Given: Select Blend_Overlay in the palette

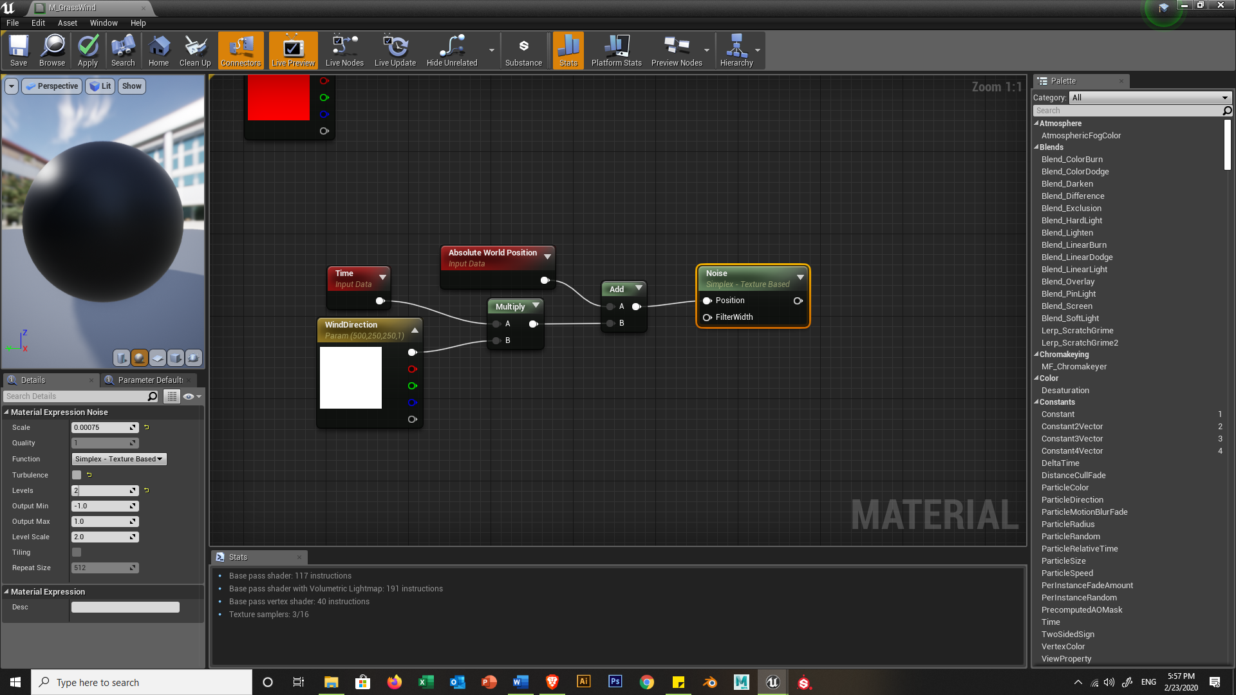Looking at the screenshot, I should tap(1067, 282).
